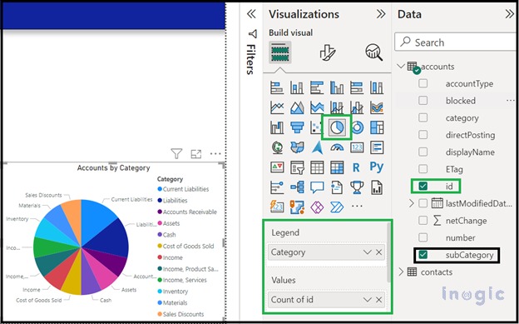This screenshot has height=324, width=519.
Task: Select the Treemap visualization icon
Action: point(377,127)
